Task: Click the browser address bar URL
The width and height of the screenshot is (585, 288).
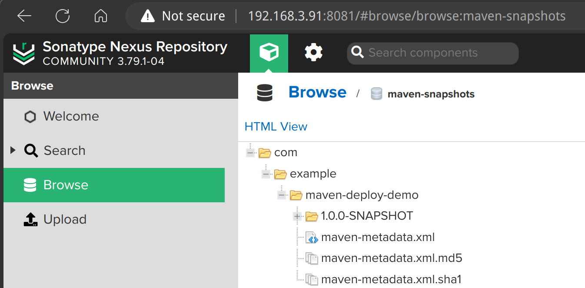Action: click(407, 17)
